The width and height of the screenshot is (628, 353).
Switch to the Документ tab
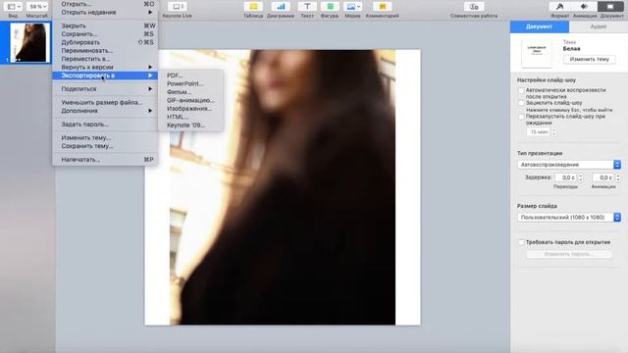pos(540,26)
